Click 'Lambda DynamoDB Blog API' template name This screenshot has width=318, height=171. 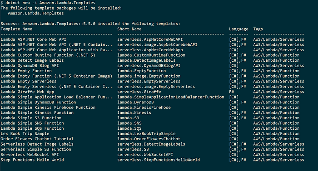[x=30, y=66]
